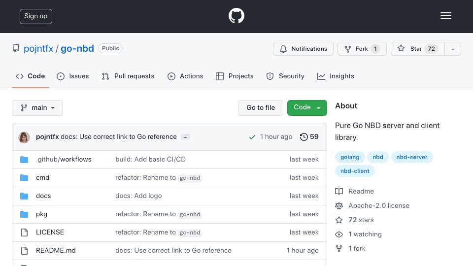Click the README.md file icon

tap(25, 251)
